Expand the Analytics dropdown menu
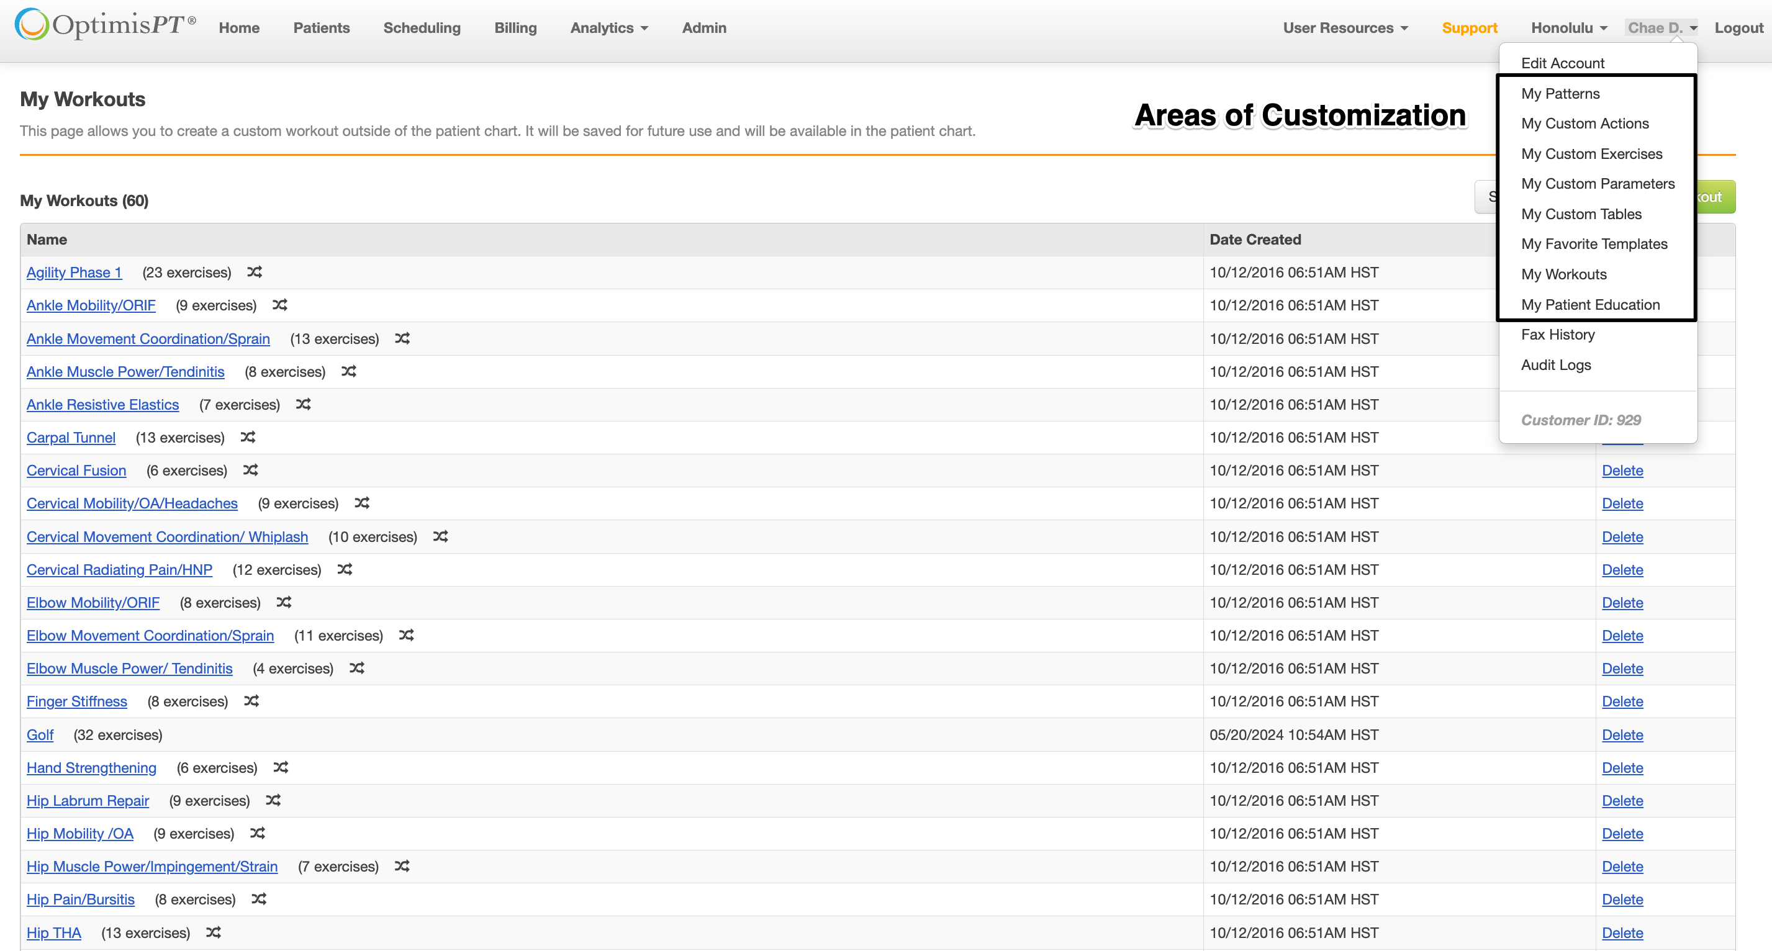 pos(609,28)
